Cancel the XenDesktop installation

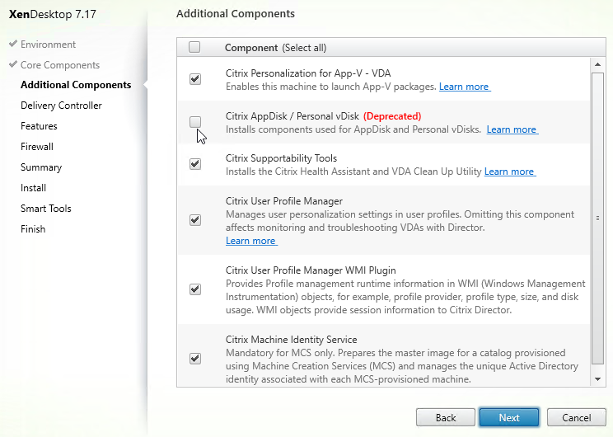576,417
